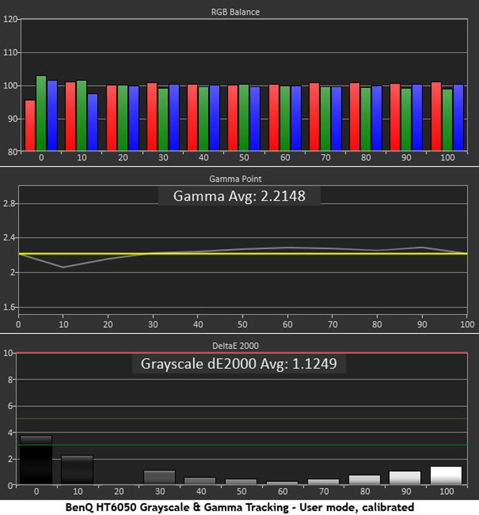Click the gamma curve dip at 10
The height and width of the screenshot is (515, 479).
pos(63,267)
